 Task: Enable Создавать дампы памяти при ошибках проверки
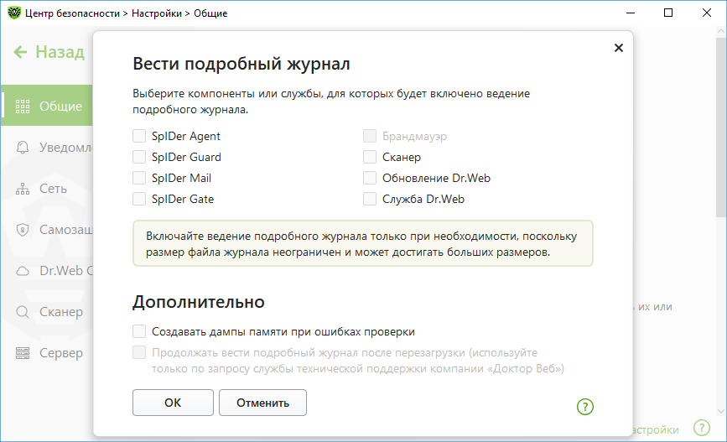(139, 331)
